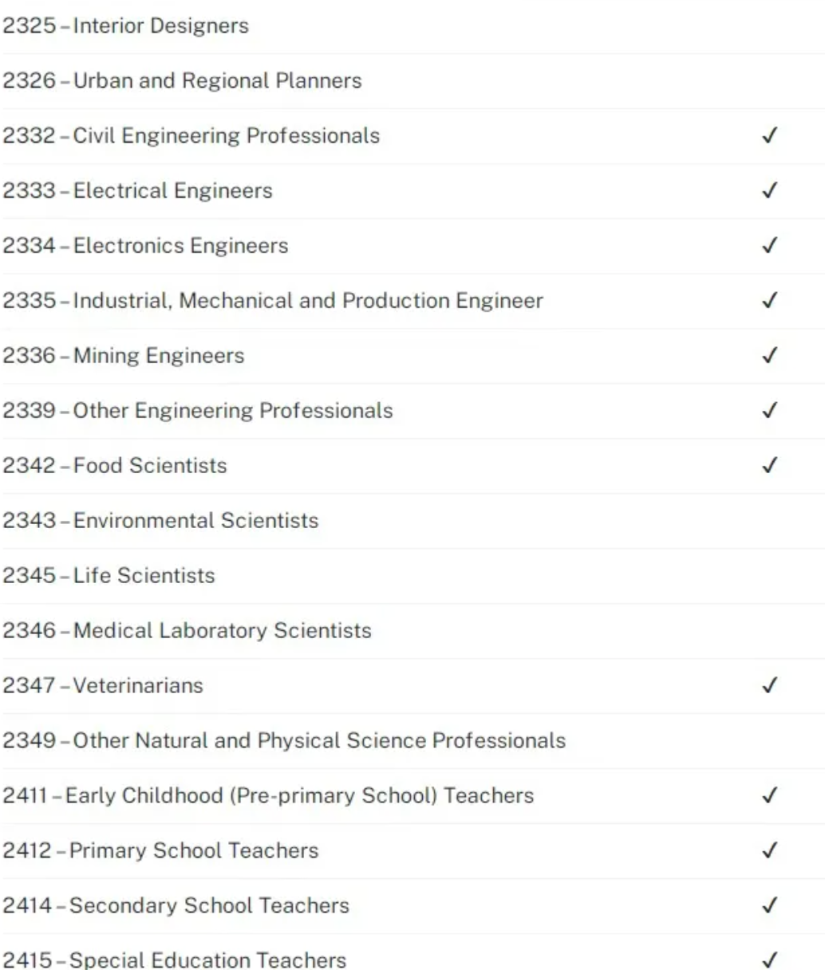Select the 2345 Life Scientists entry

tap(109, 576)
